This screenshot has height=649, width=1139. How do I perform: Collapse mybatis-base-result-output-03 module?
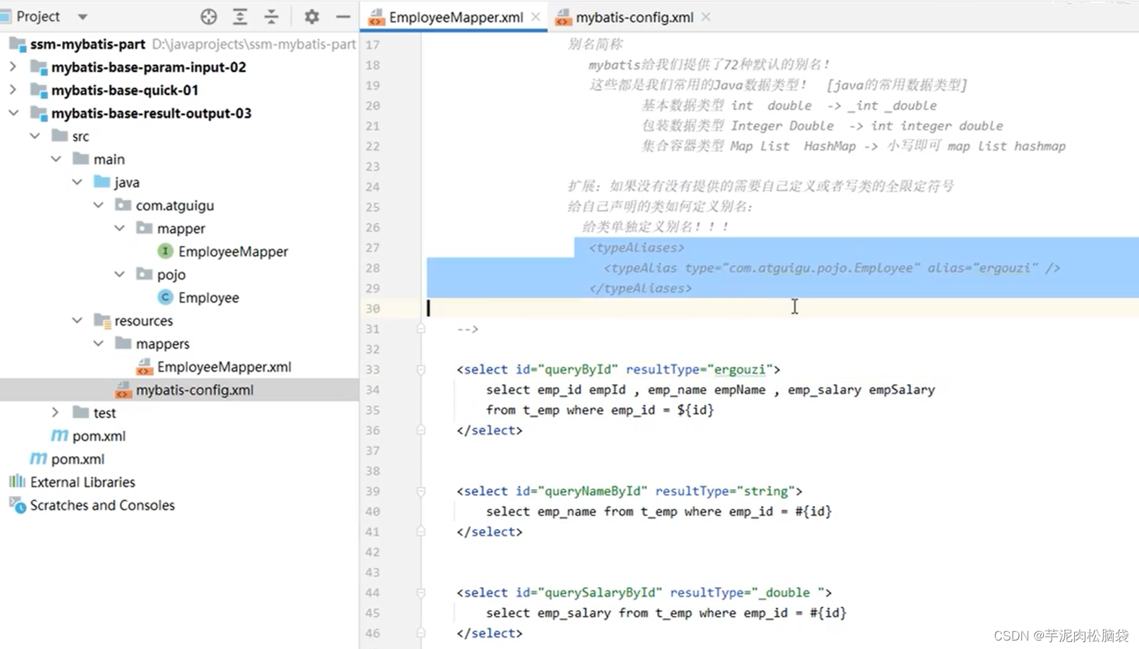coord(13,113)
